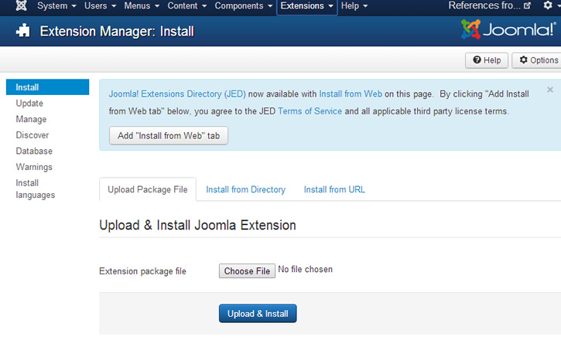Screen dimensions: 561x340
Task: Go to Install languages in the sidebar
Action: pyautogui.click(x=36, y=189)
